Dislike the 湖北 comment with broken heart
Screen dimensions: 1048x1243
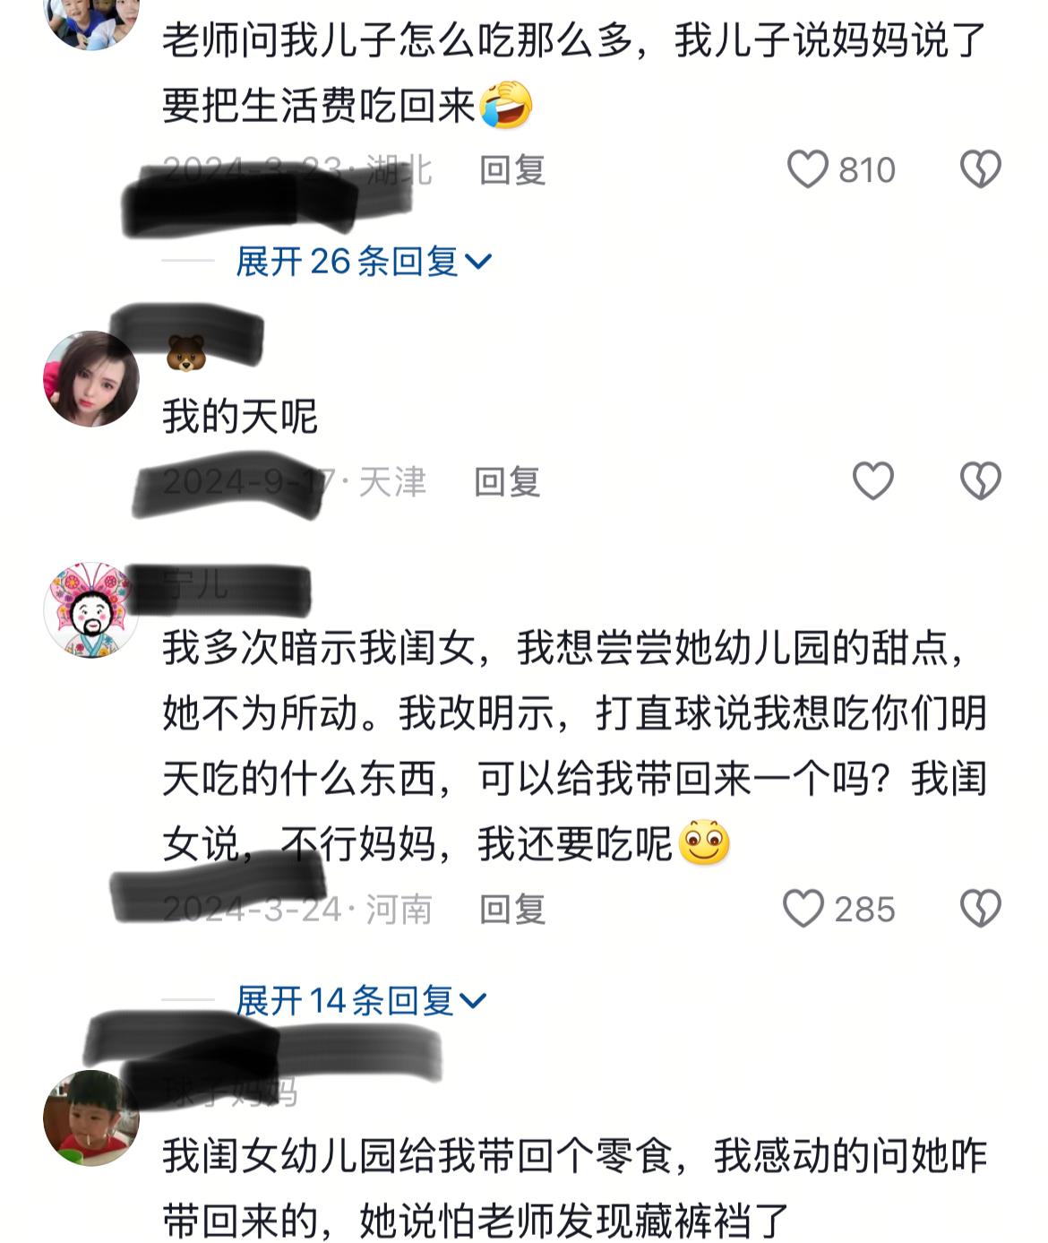pyautogui.click(x=980, y=169)
